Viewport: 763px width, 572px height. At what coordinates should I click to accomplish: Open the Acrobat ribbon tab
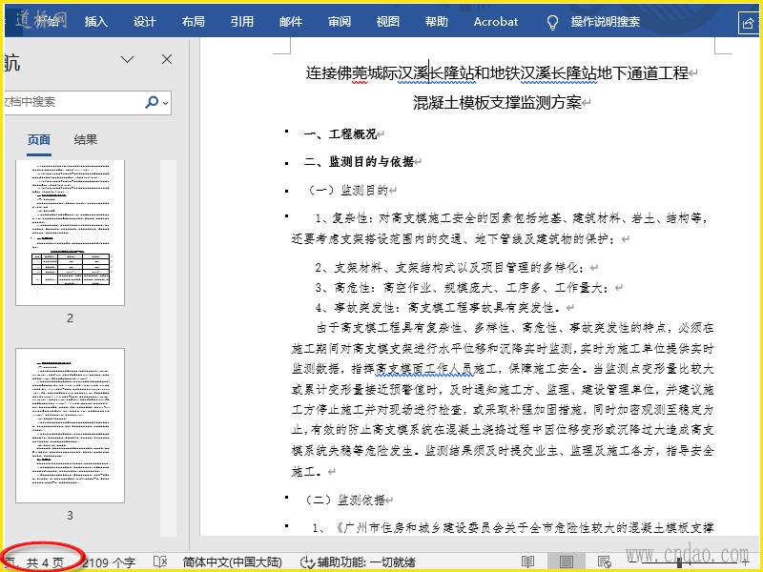496,22
